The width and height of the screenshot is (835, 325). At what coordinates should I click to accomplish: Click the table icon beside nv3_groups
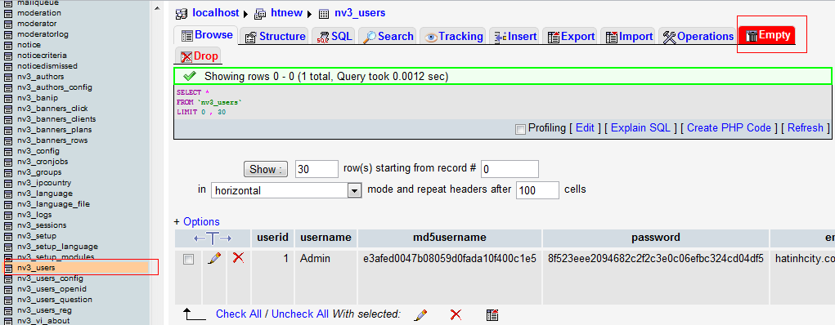click(x=8, y=172)
